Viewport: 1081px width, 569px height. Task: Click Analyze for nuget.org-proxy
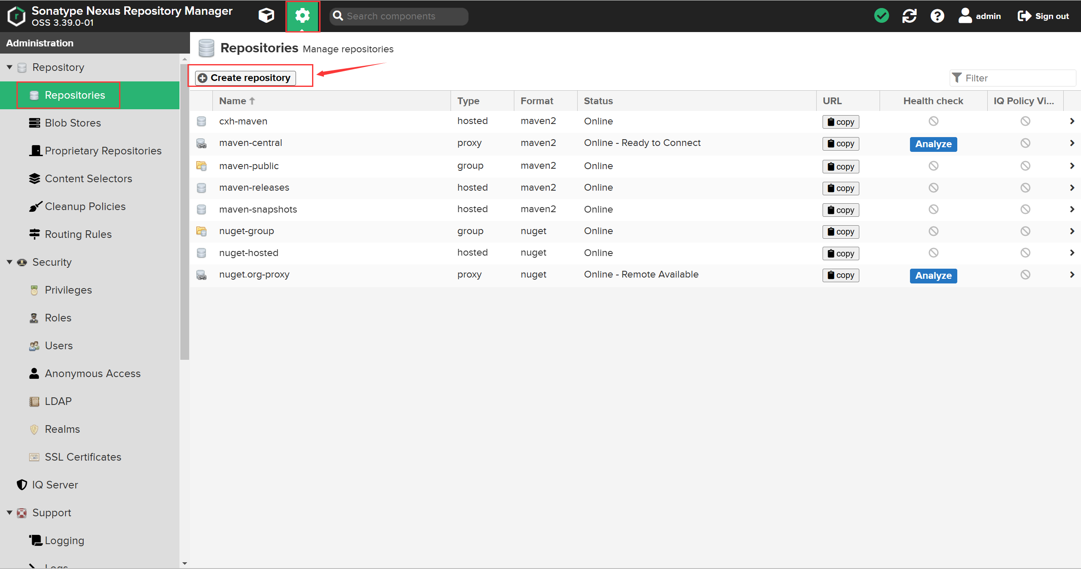point(933,275)
